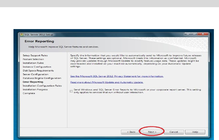Open the SQL Server 2012 Privacy Statement link
This screenshot has width=219, height=140.
click(117, 76)
